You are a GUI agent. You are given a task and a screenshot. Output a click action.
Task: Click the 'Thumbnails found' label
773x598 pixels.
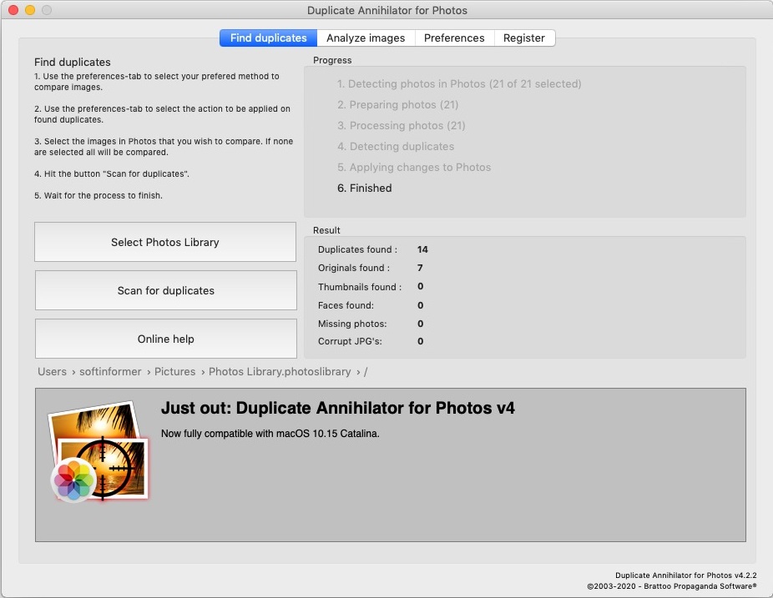(360, 287)
